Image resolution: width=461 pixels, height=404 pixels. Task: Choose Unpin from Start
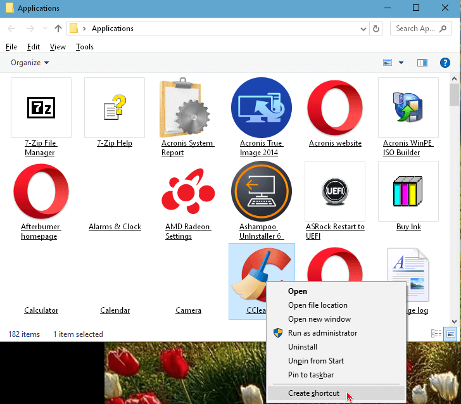click(336, 361)
